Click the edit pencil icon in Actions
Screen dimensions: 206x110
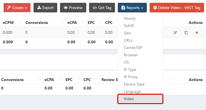point(175,32)
